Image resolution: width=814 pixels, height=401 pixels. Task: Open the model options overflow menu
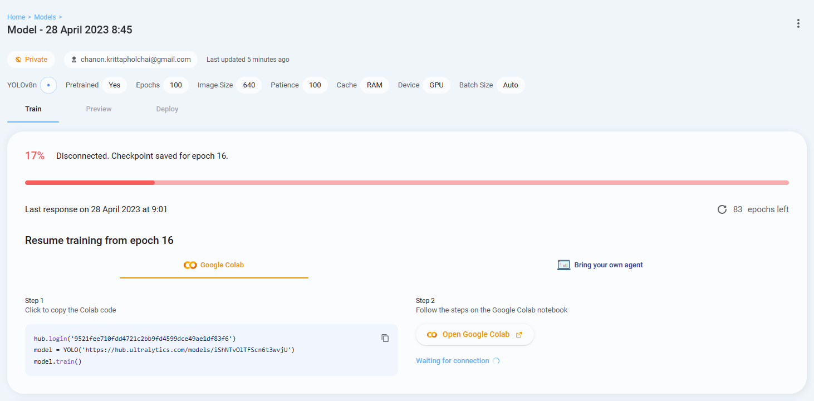coord(798,23)
